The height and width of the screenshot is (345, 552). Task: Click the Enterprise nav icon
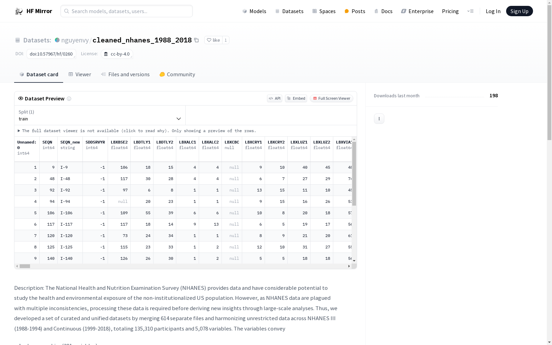[x=404, y=11]
